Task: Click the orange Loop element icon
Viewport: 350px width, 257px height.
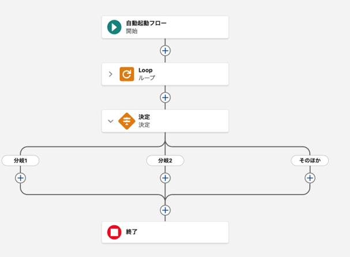Action: [x=127, y=74]
